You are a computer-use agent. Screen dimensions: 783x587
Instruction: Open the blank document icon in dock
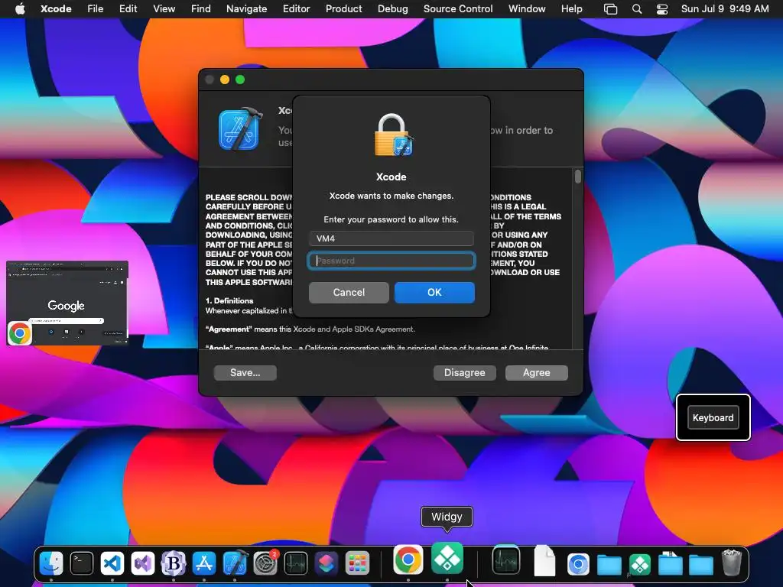point(544,560)
